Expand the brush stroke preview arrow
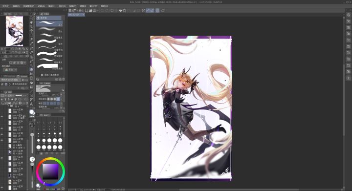The image size is (352, 191). (x=63, y=90)
